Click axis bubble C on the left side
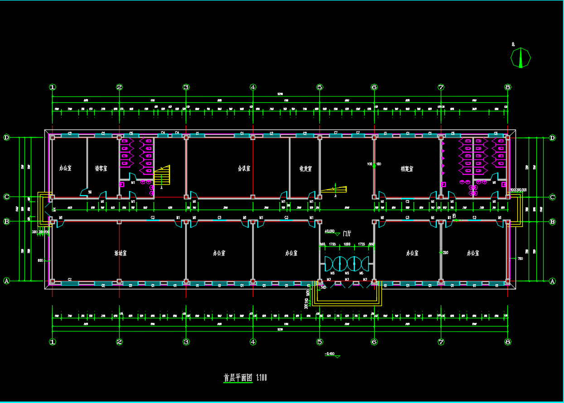The width and height of the screenshot is (564, 403). click(x=7, y=197)
